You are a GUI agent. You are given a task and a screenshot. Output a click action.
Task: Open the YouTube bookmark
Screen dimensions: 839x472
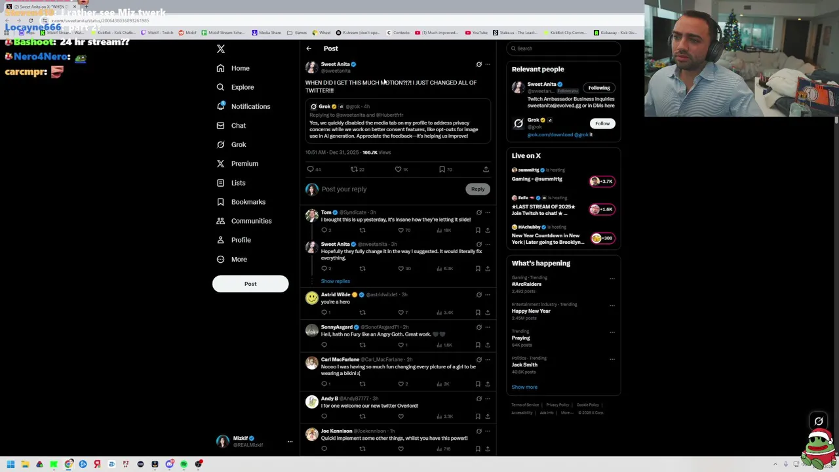(x=477, y=32)
